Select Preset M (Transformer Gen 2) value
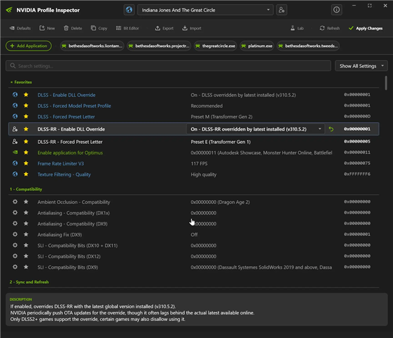The image size is (393, 338). pos(221,117)
